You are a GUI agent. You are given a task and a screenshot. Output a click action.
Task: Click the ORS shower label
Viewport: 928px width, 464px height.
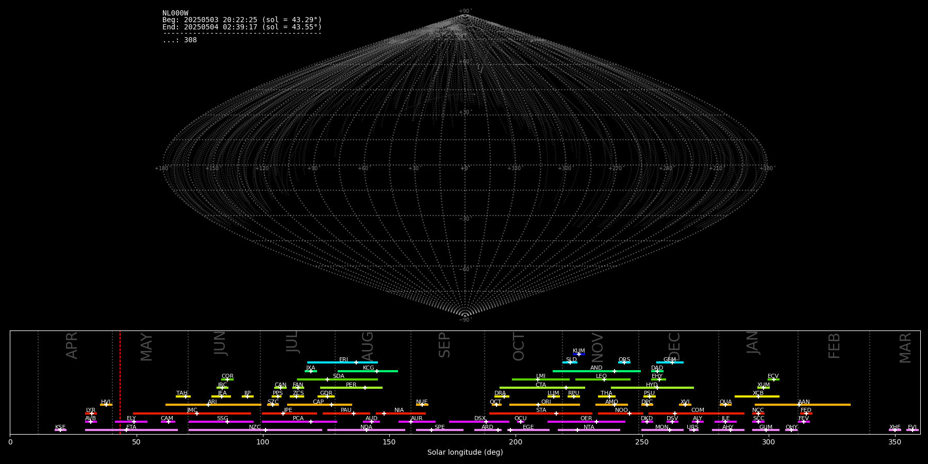(x=624, y=359)
